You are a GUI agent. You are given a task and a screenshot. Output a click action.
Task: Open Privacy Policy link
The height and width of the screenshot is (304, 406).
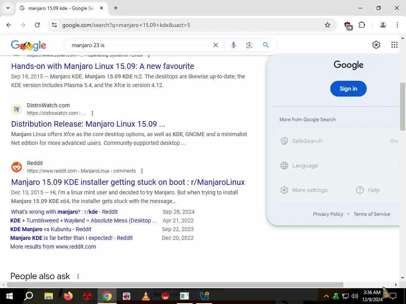coord(328,214)
